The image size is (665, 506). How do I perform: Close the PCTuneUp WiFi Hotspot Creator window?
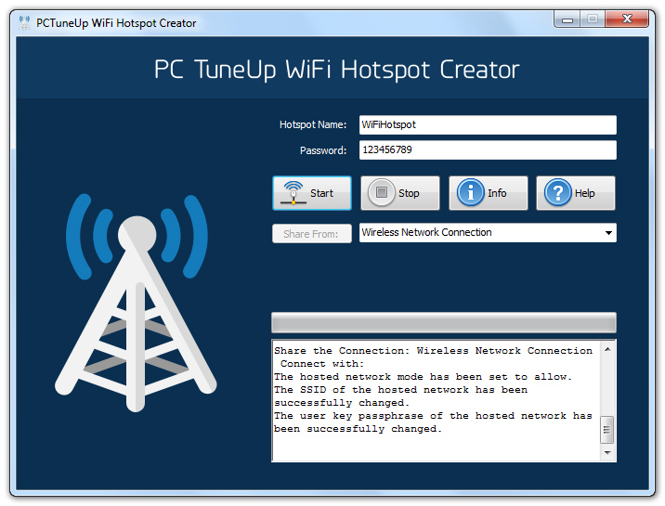pyautogui.click(x=627, y=19)
